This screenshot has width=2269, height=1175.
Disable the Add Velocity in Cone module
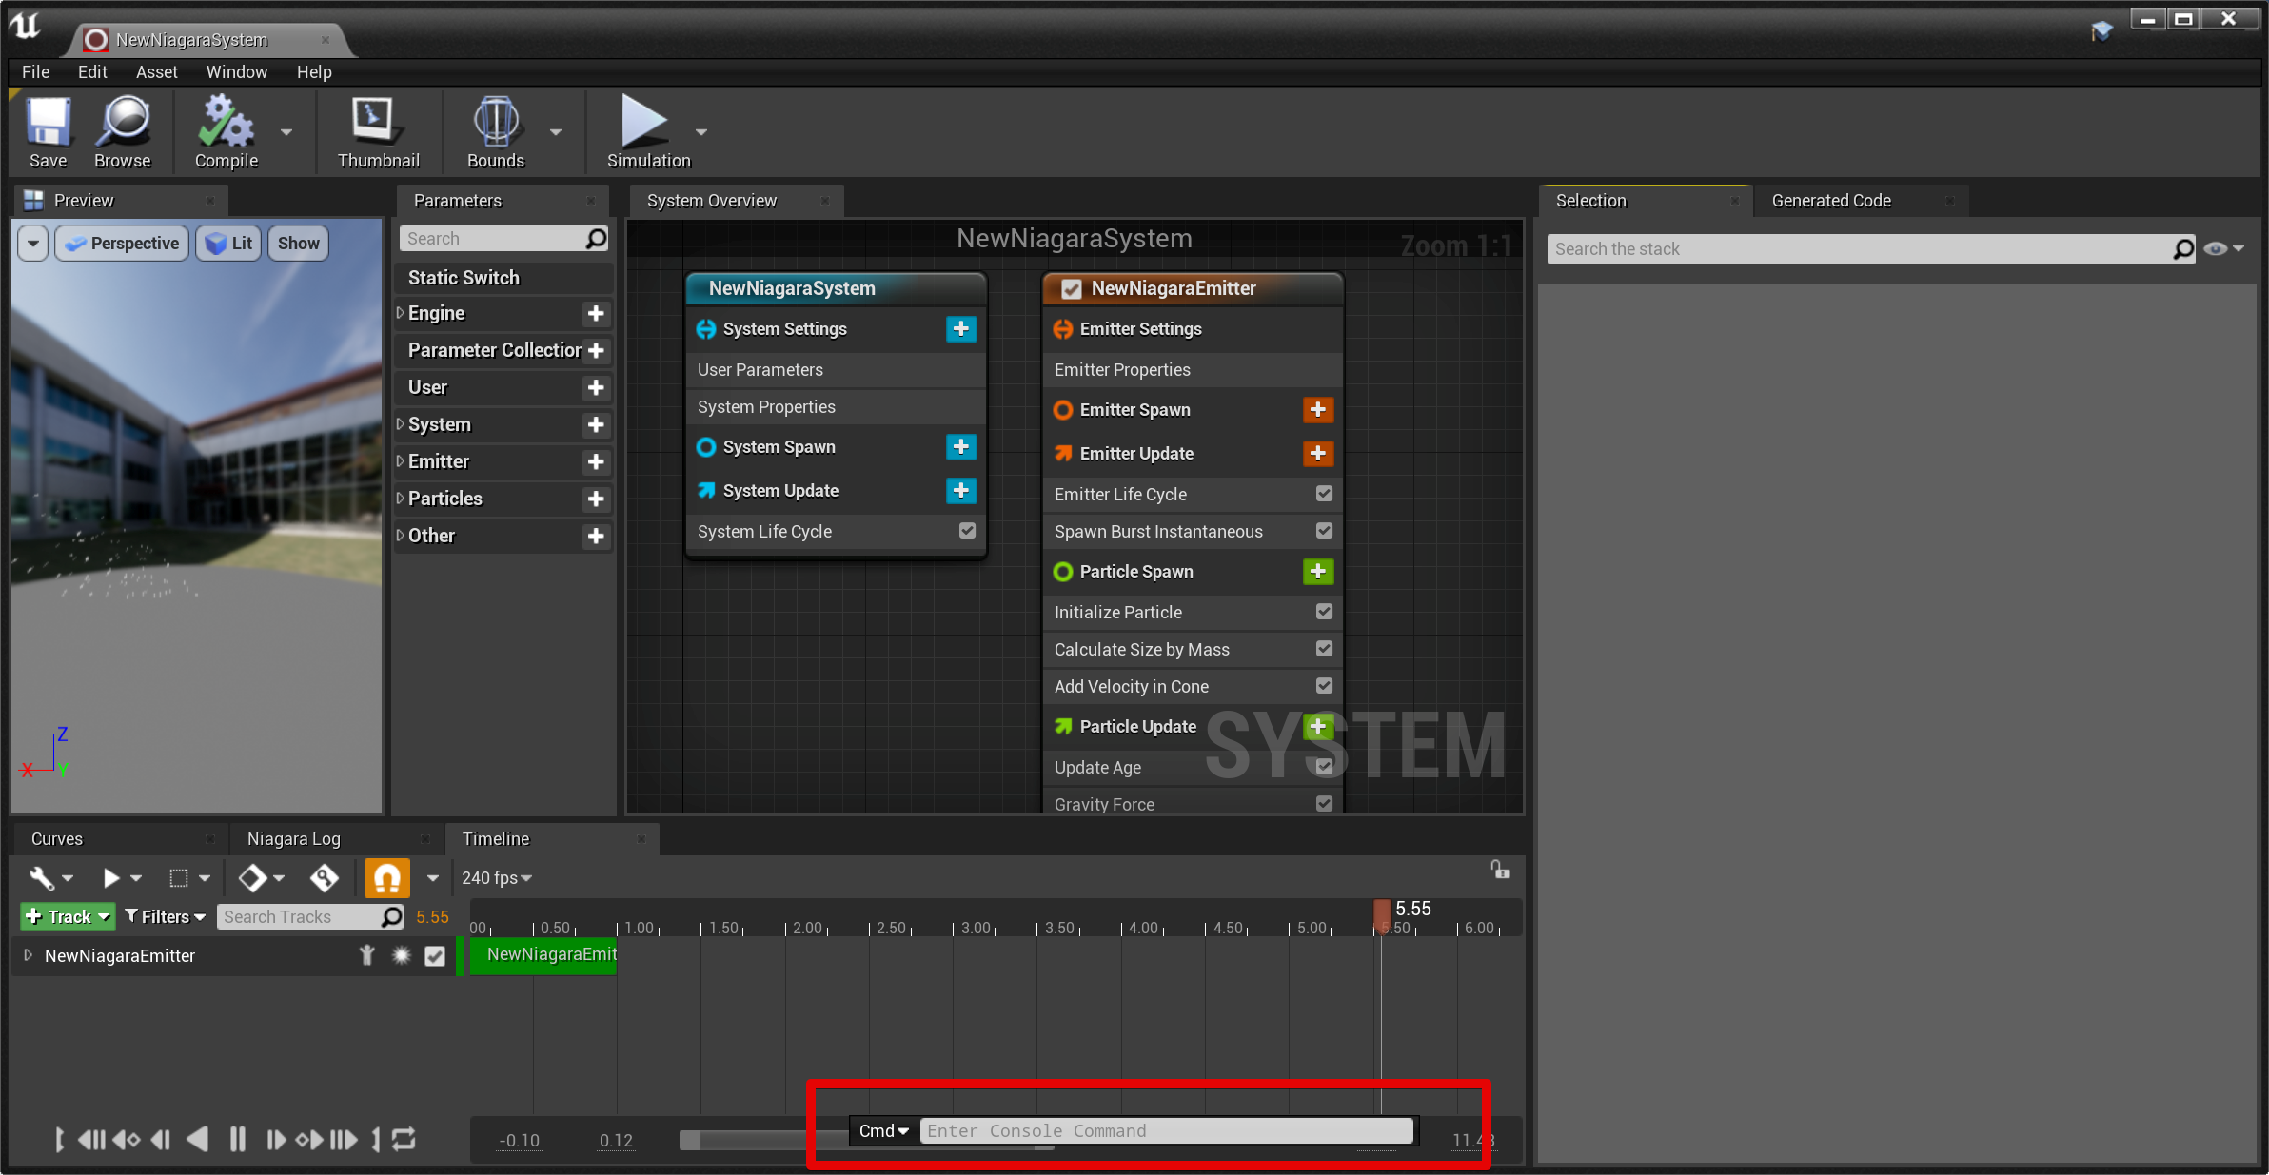click(x=1324, y=686)
